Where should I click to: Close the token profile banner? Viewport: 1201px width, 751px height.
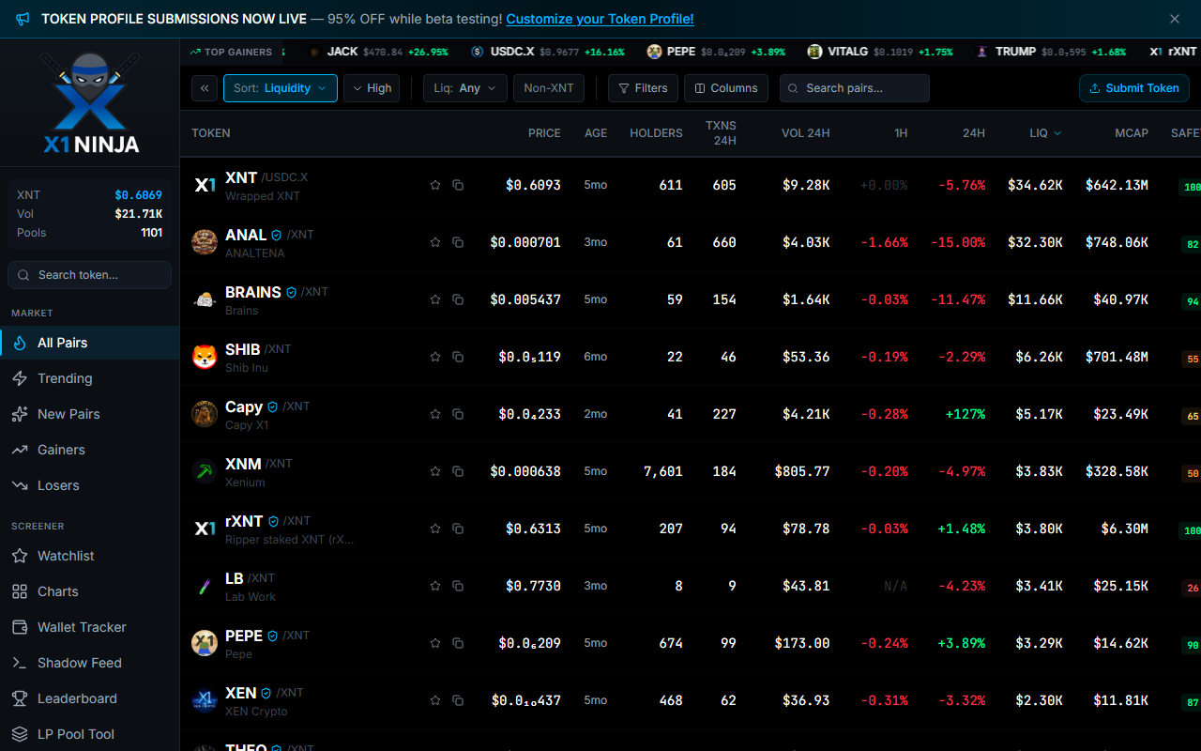click(1175, 19)
